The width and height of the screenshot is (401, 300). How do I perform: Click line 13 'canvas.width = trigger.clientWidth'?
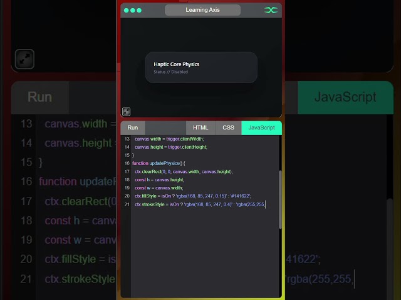(169, 139)
